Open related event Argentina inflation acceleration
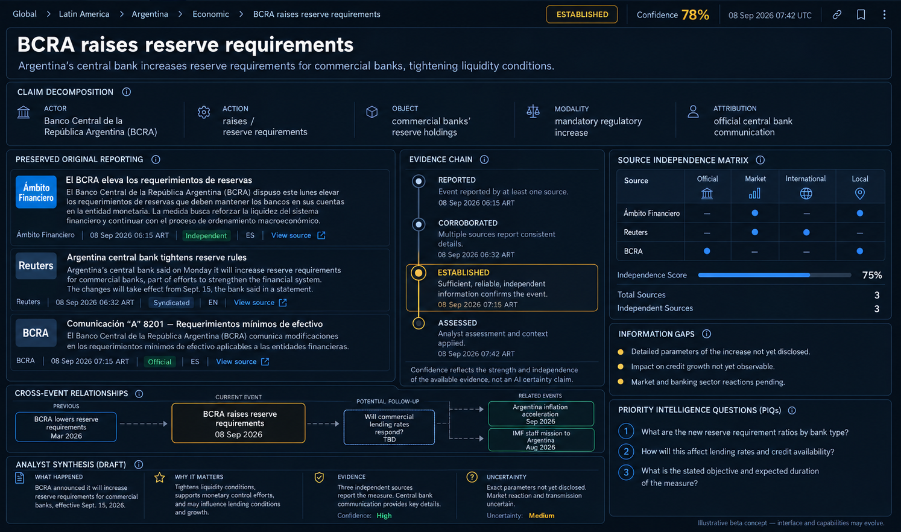The width and height of the screenshot is (901, 532). tap(540, 414)
